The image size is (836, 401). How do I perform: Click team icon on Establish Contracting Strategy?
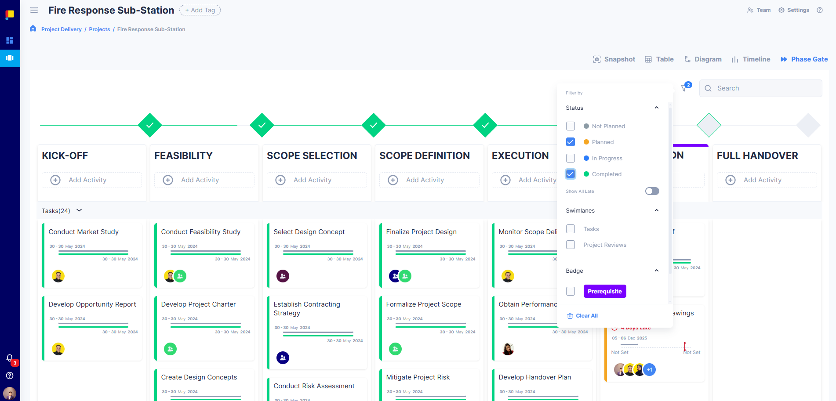pos(283,358)
